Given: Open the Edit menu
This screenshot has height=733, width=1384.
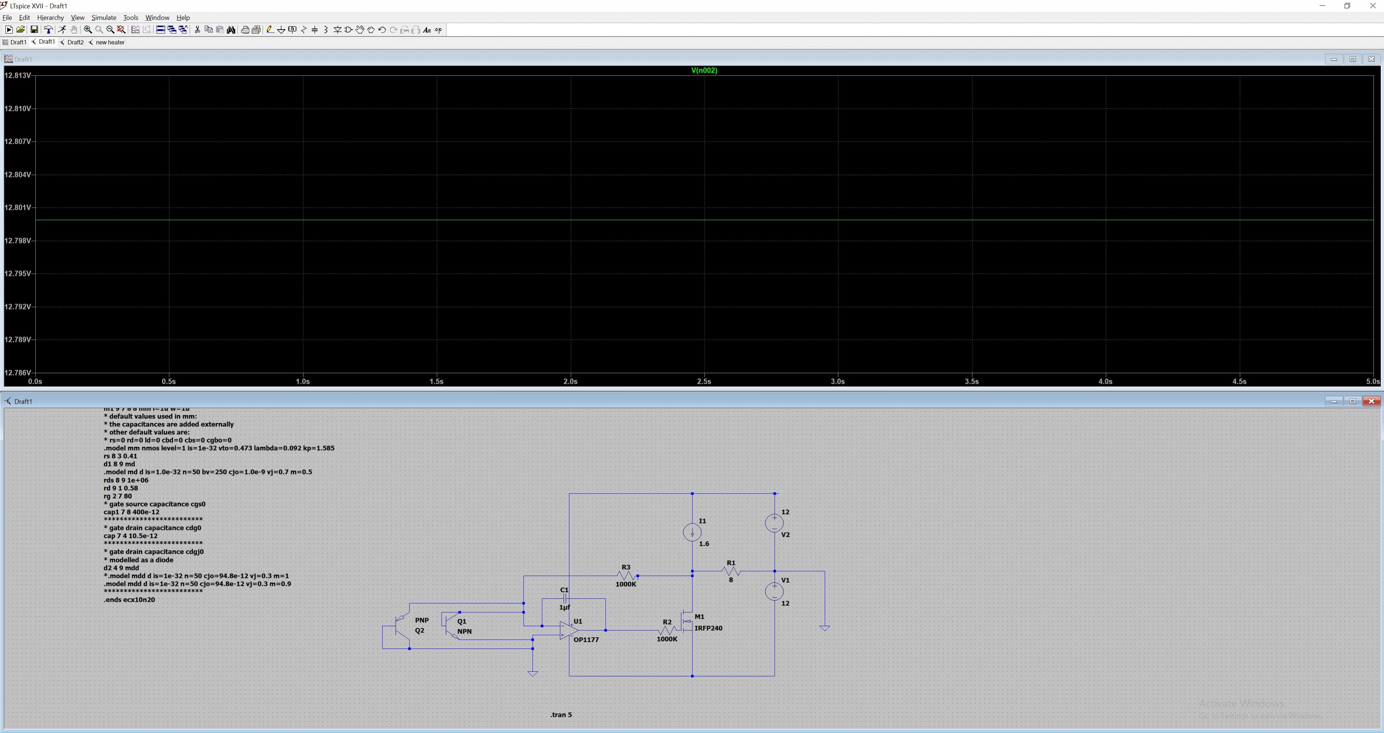Looking at the screenshot, I should [24, 18].
